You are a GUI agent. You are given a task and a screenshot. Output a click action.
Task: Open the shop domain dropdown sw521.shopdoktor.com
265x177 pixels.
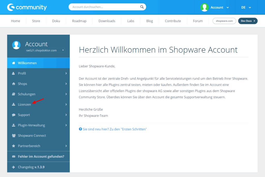[x=45, y=50]
